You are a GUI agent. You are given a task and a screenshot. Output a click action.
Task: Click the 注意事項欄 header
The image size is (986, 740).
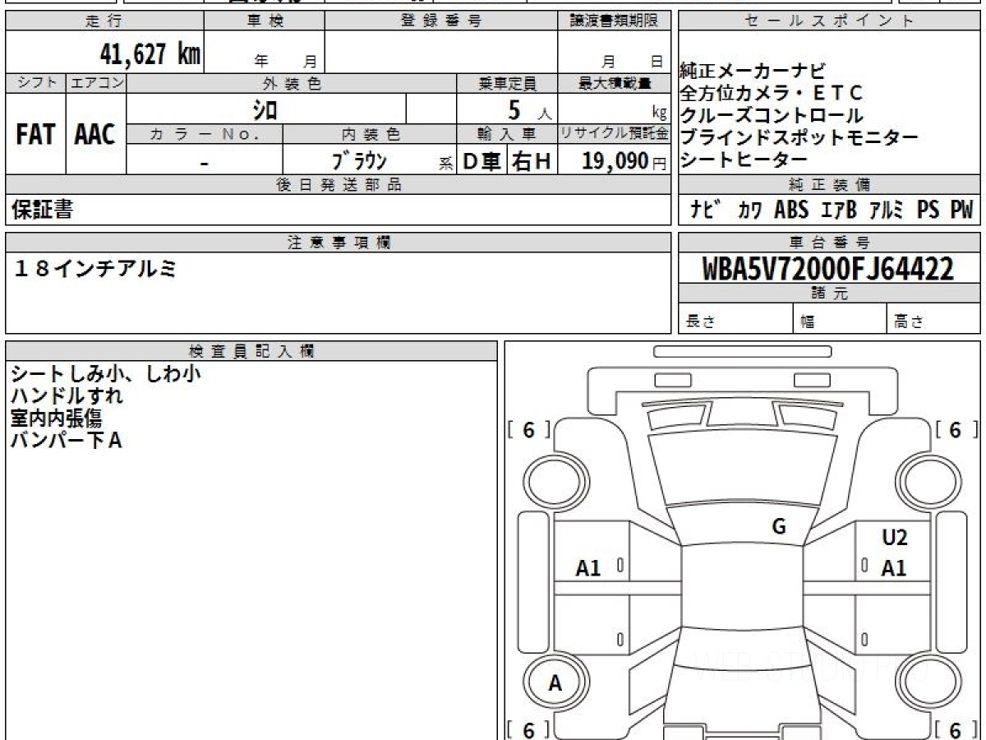[x=338, y=242]
